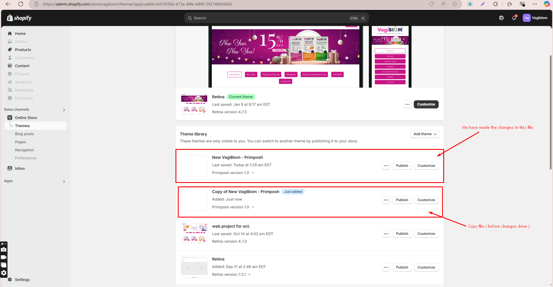Click the page vertical scrollbar

coord(551,112)
